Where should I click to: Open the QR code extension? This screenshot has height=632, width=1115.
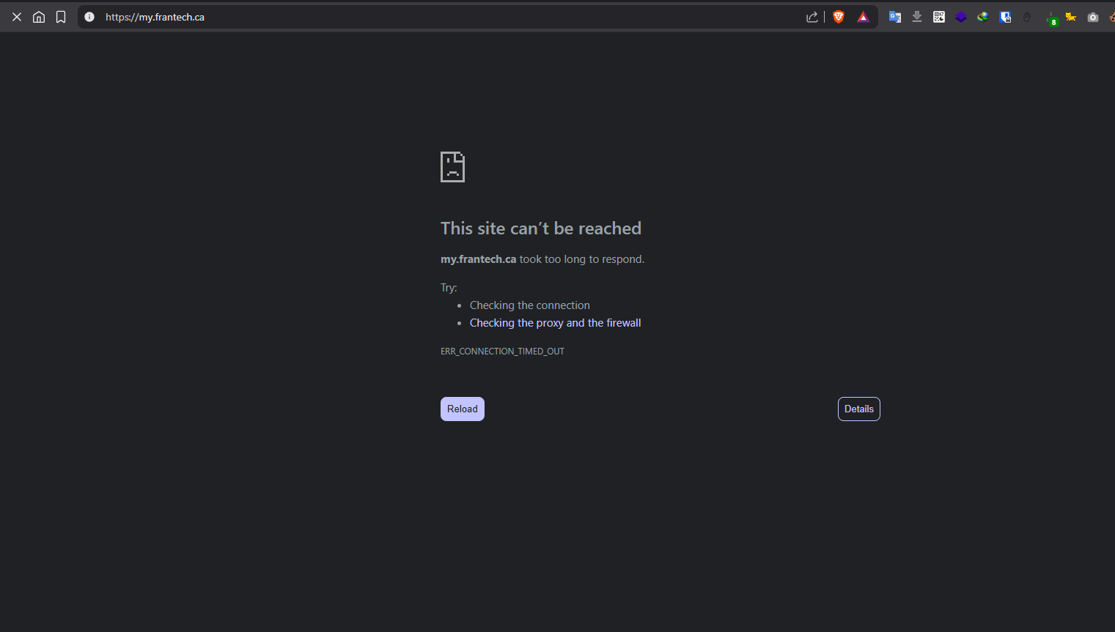[x=939, y=17]
